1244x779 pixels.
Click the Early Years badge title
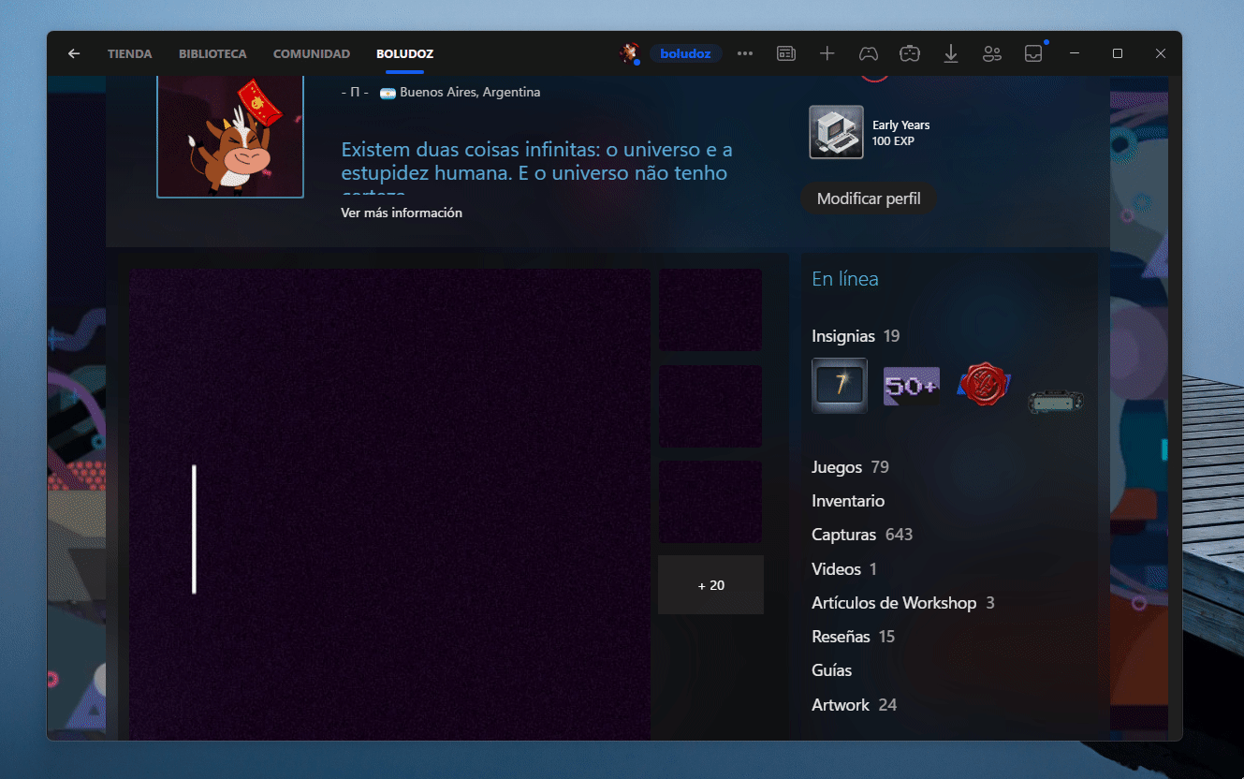pyautogui.click(x=901, y=125)
